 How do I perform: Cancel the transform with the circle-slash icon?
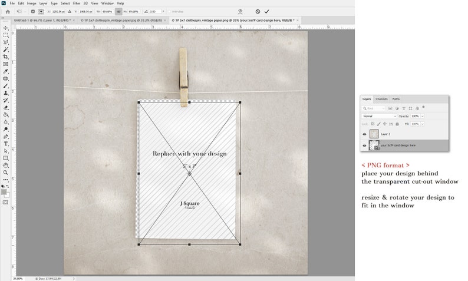(x=258, y=12)
